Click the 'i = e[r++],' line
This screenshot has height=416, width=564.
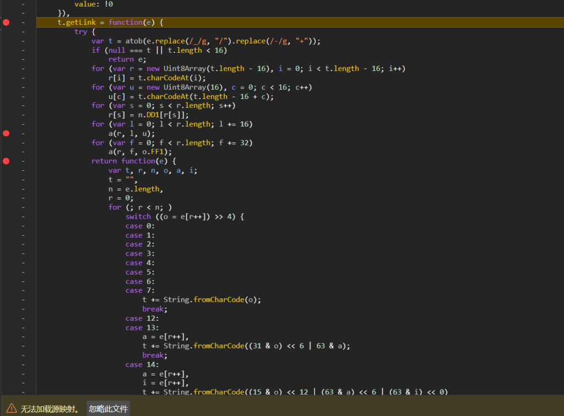tap(165, 383)
